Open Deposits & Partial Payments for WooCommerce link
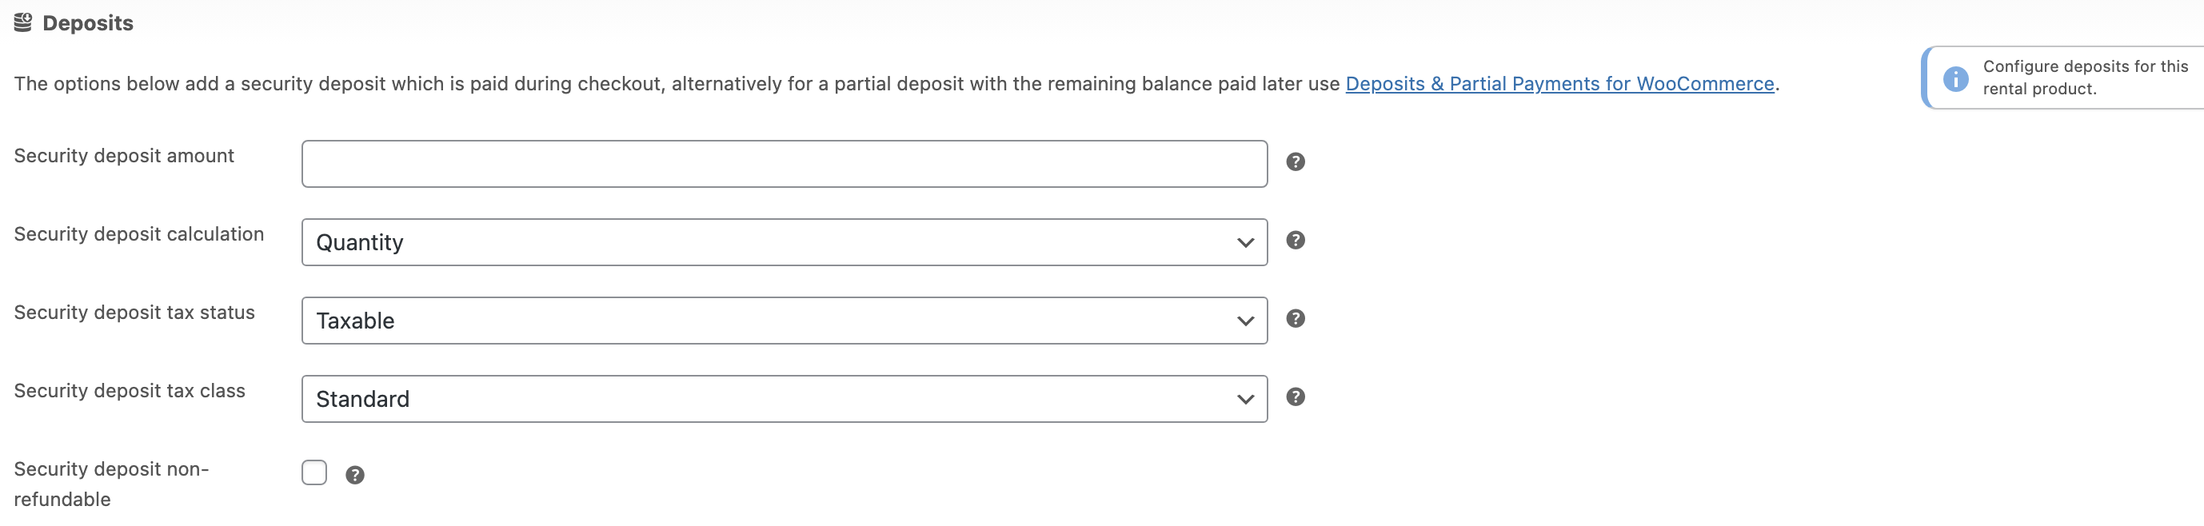This screenshot has height=526, width=2204. point(1559,84)
